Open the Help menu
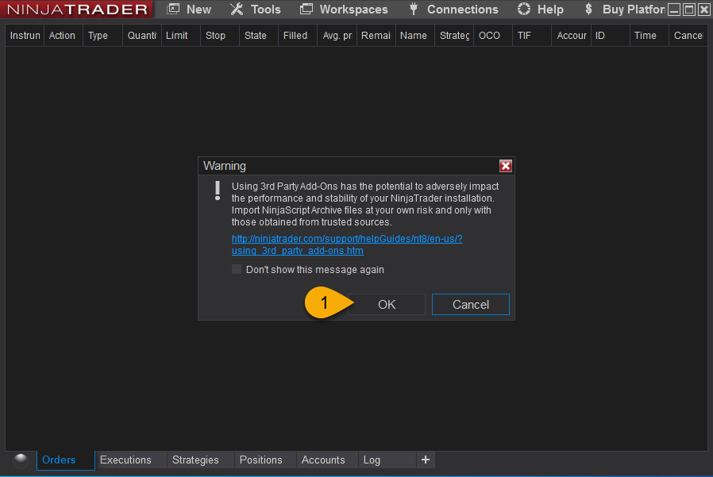 coord(540,9)
